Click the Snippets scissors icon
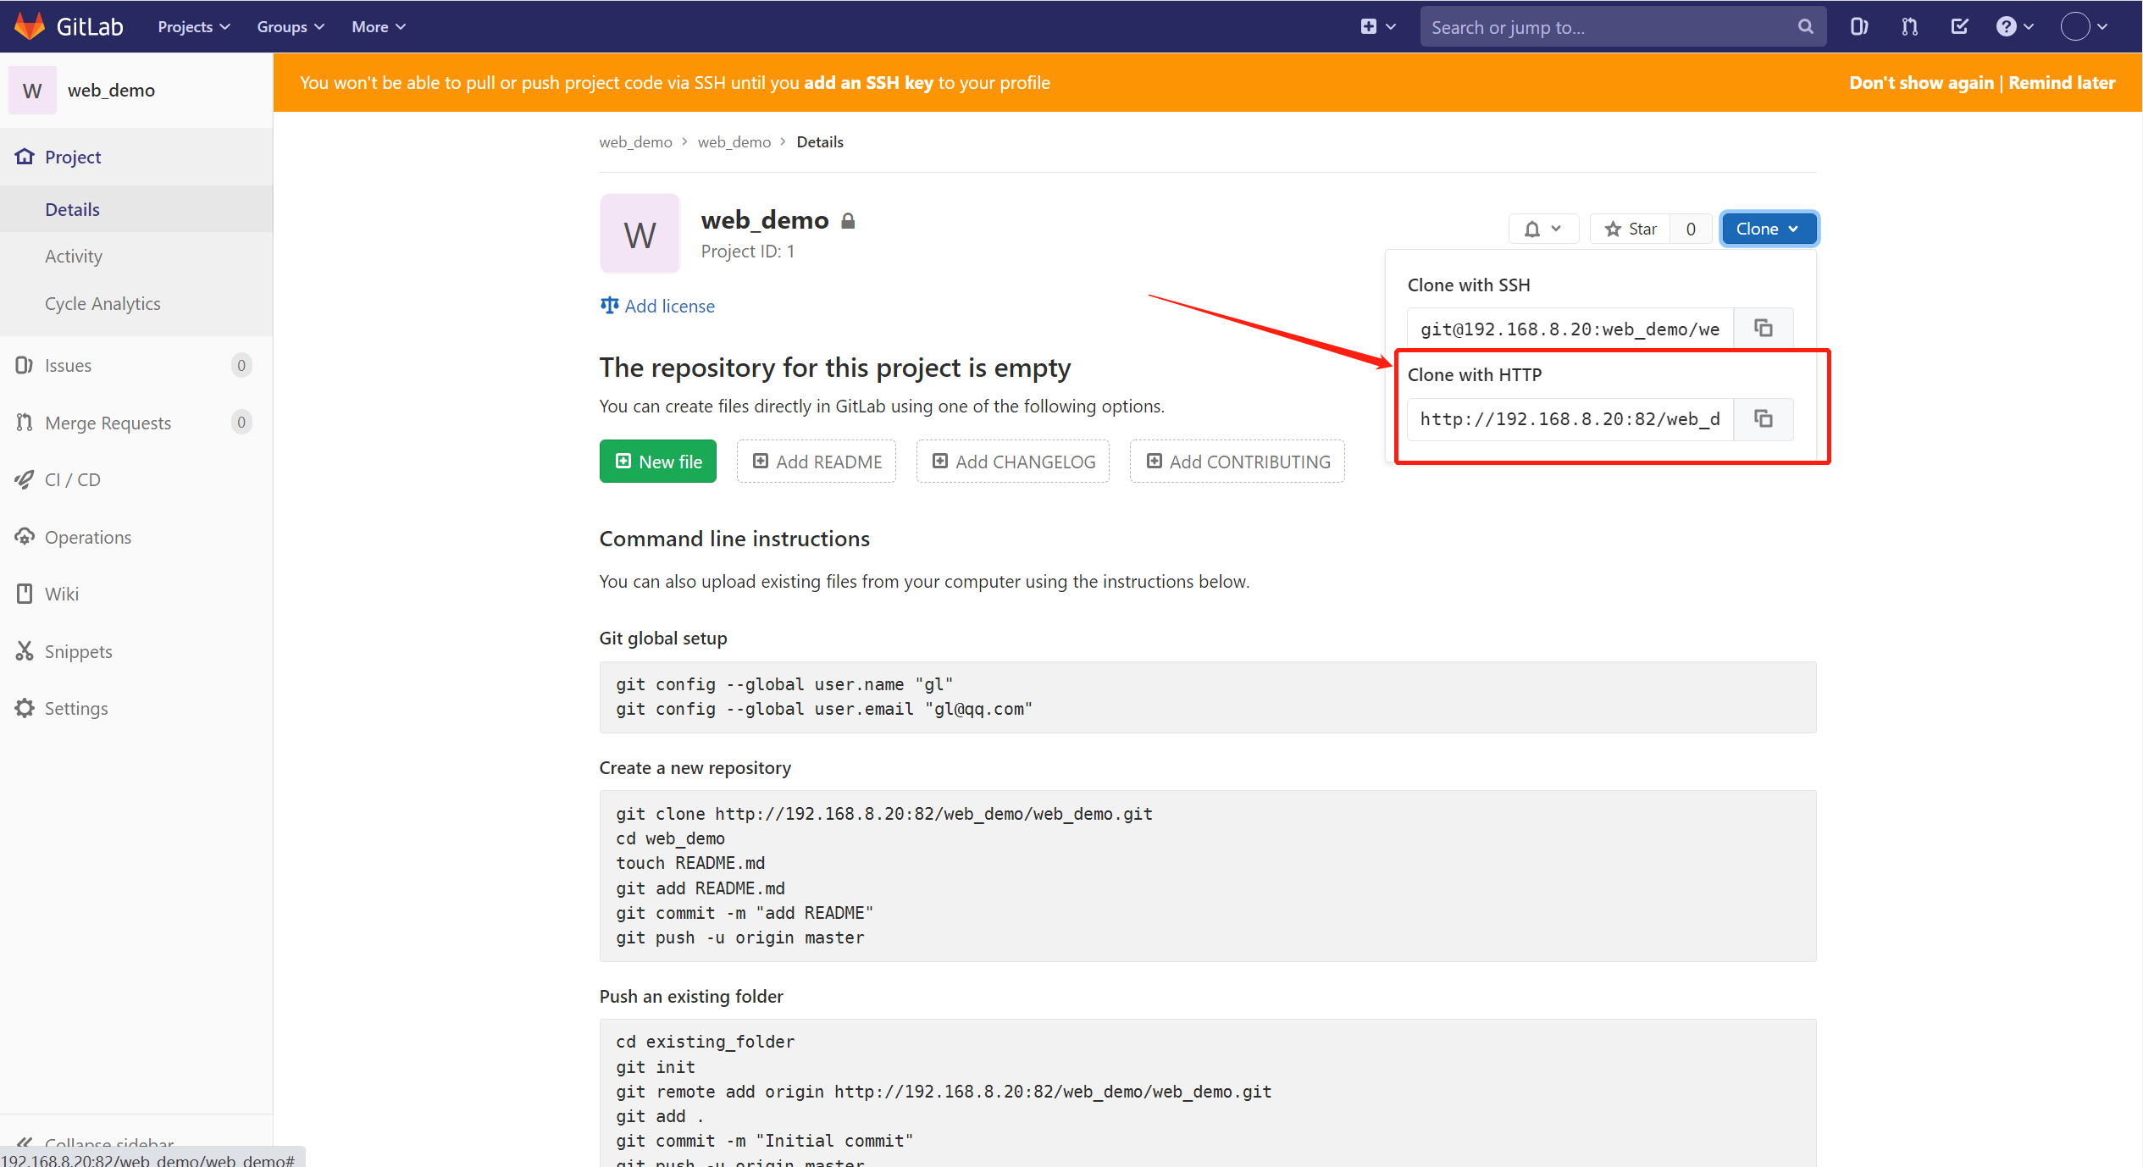Screen dimensions: 2143x1167 tap(25, 651)
